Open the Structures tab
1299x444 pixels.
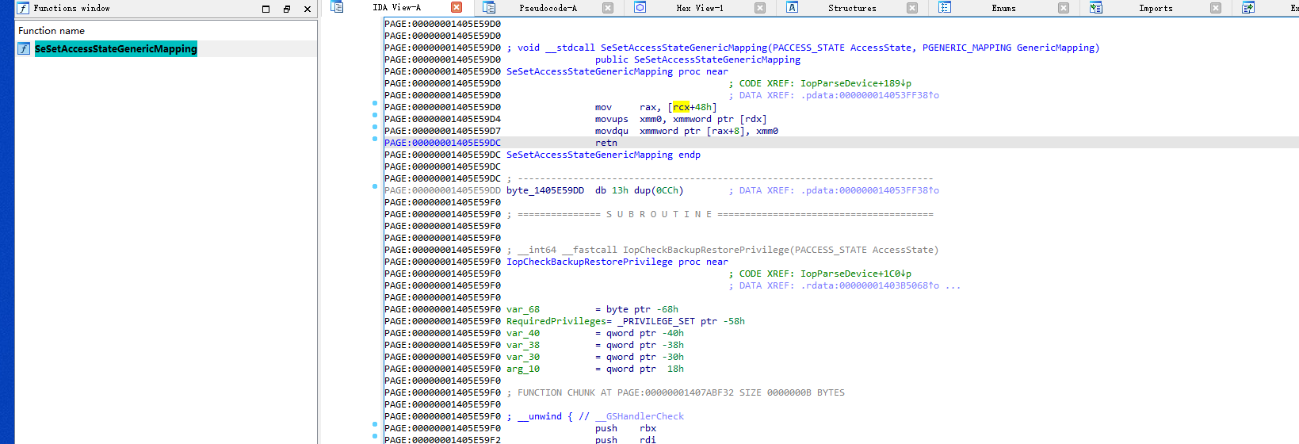click(852, 8)
